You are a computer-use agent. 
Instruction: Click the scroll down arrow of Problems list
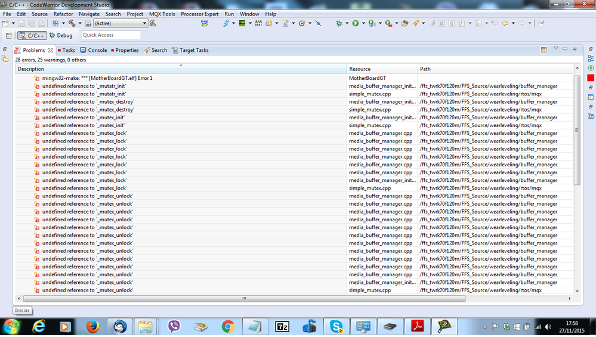click(x=577, y=292)
